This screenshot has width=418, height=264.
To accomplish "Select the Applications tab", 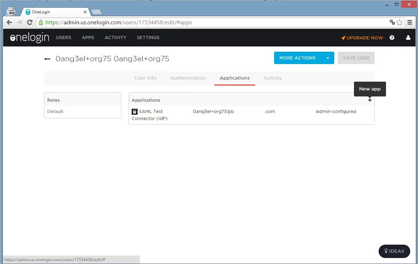I will coord(235,78).
